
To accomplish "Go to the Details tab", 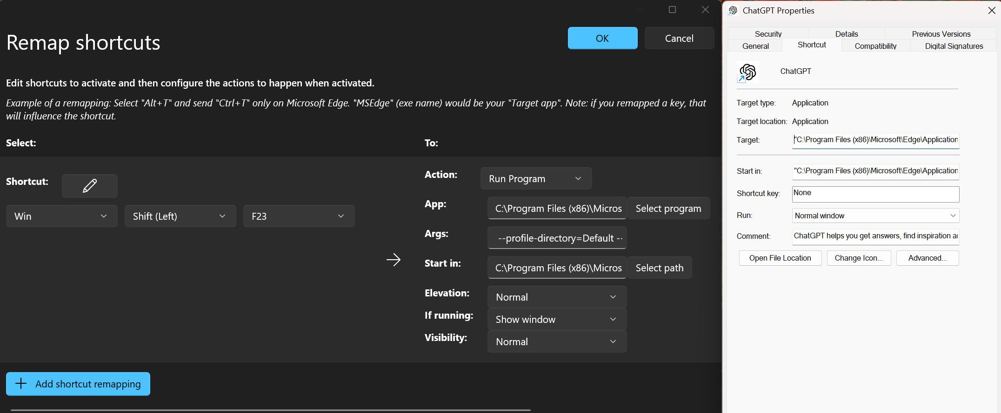I will pyautogui.click(x=846, y=34).
